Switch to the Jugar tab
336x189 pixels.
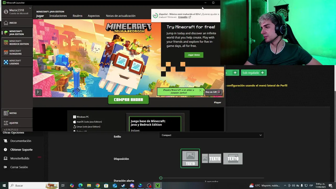40,16
